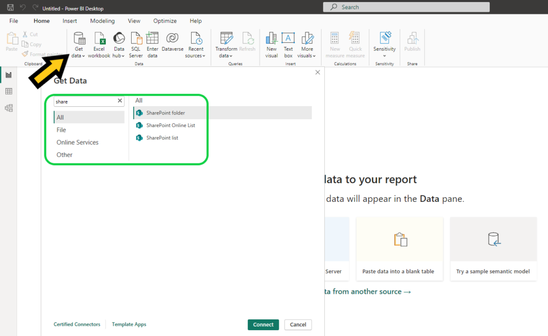
Task: Expand the Sensitivity dropdown chevron
Action: click(x=384, y=56)
